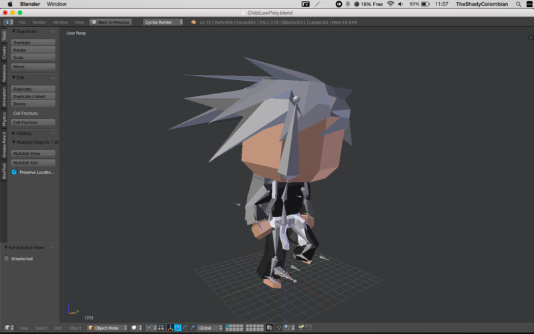Switch to the Create shelf tab
534x334 pixels.
[4, 52]
